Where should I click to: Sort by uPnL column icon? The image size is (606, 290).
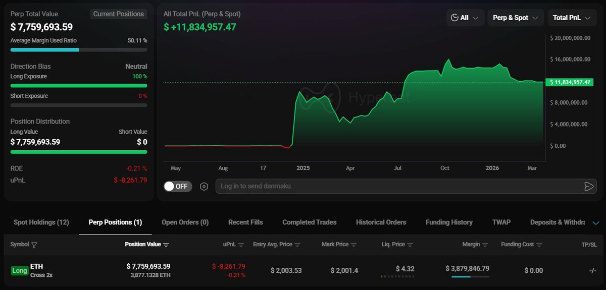coord(241,245)
